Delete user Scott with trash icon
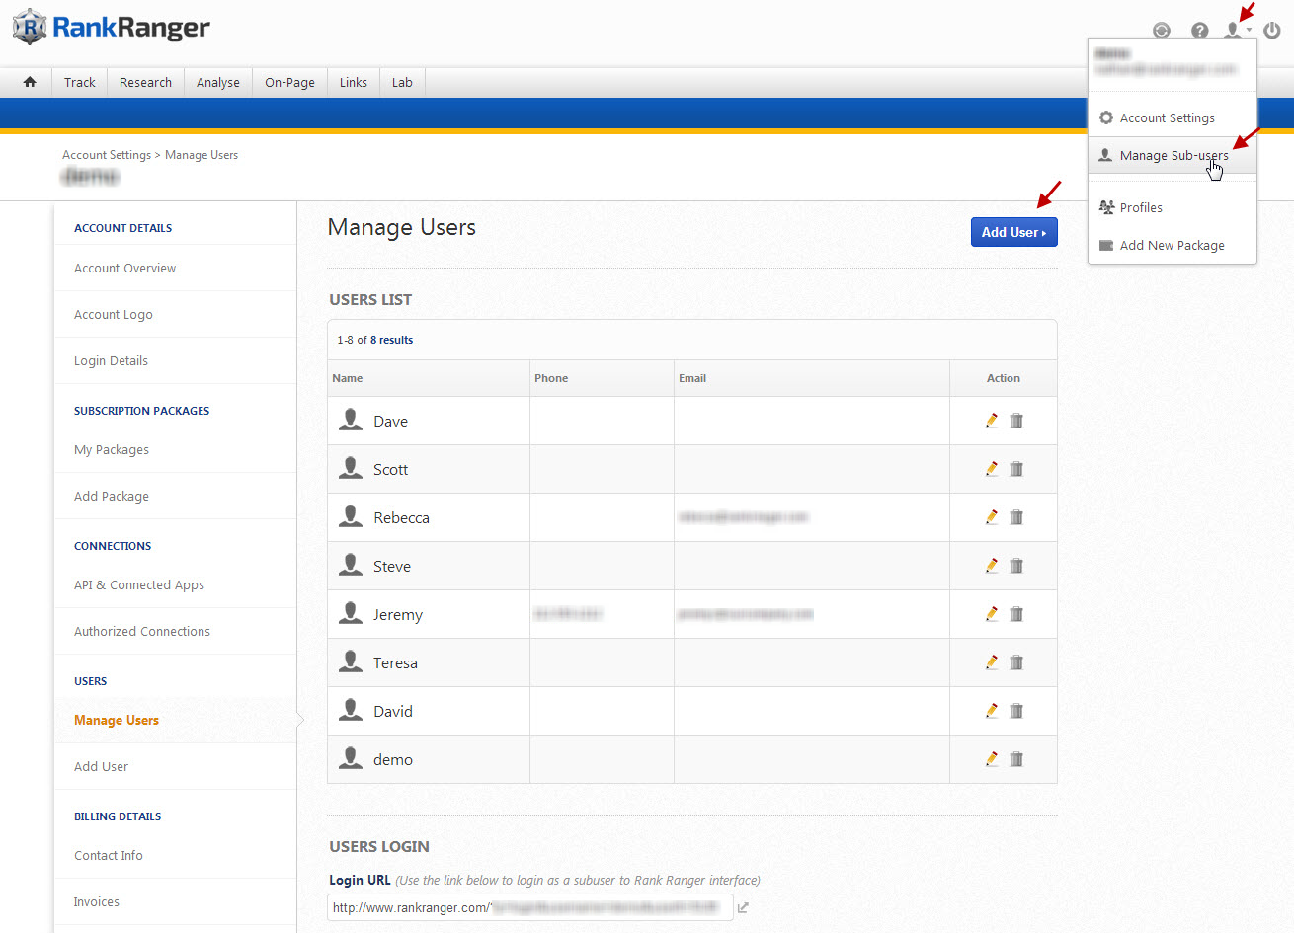The height and width of the screenshot is (933, 1294). pos(1016,469)
